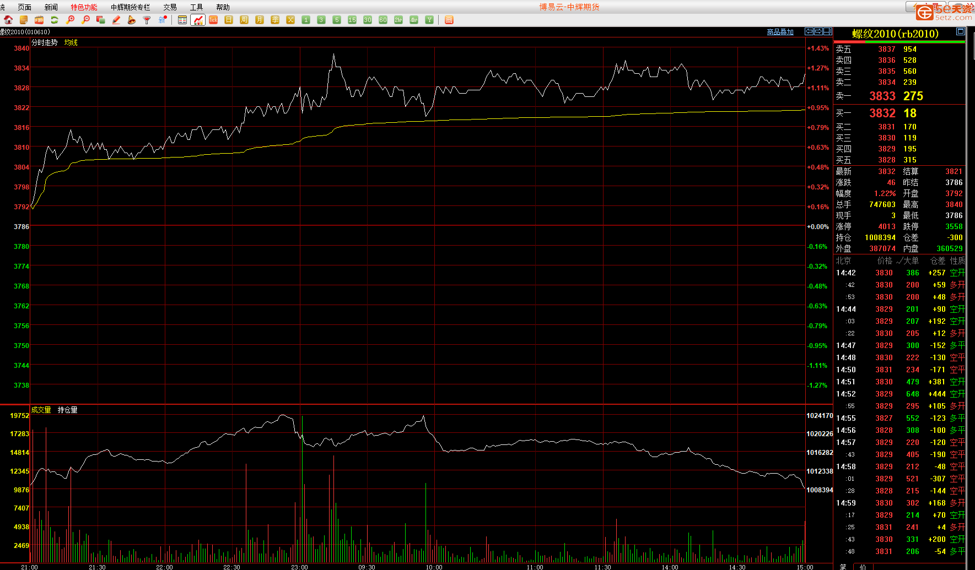Select the 60-minute period icon
This screenshot has width=975, height=570.
[x=383, y=20]
